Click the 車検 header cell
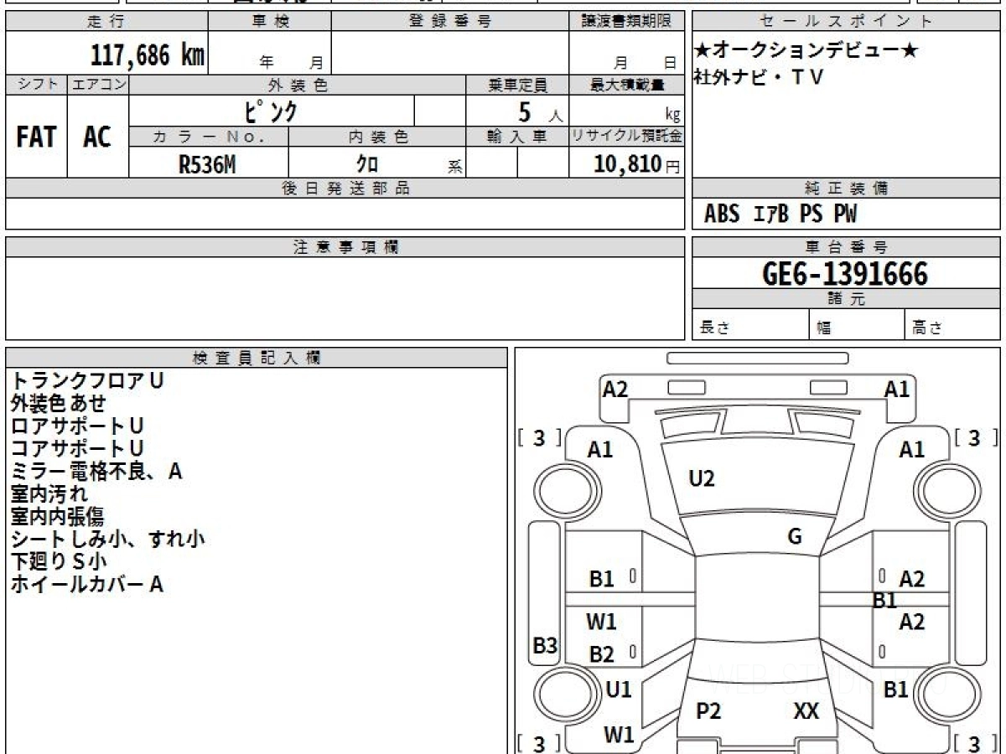The height and width of the screenshot is (754, 1006). coord(270,22)
